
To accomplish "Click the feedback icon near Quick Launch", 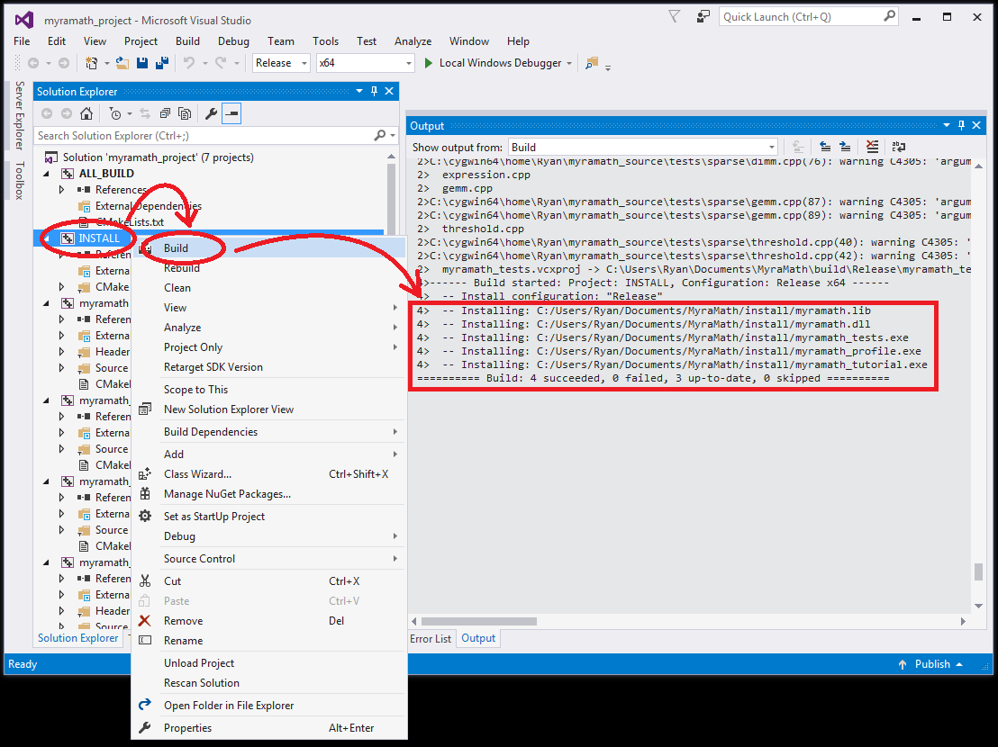I will (x=703, y=17).
